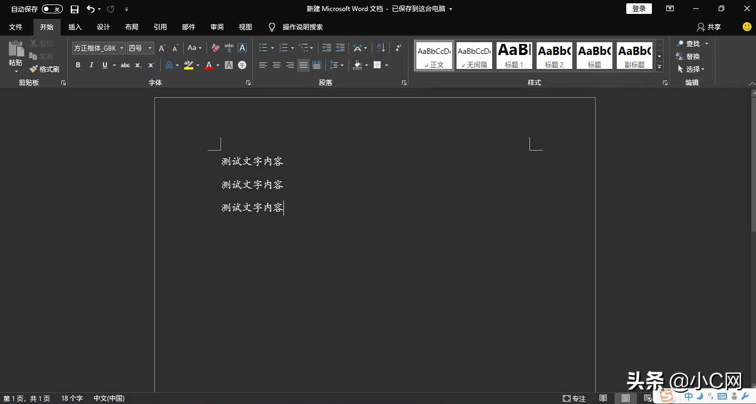Click the 登录 (Sign in) button
Image resolution: width=756 pixels, height=404 pixels.
639,9
